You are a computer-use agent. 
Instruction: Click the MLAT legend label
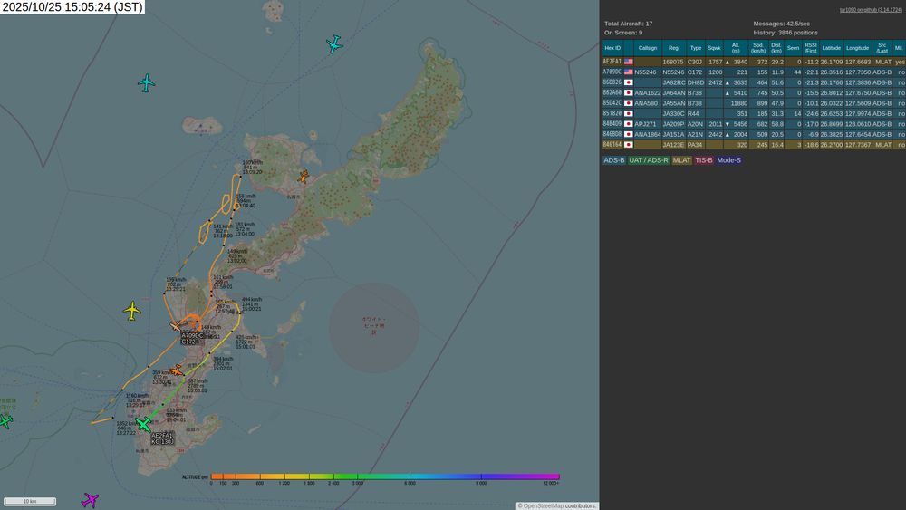click(681, 160)
